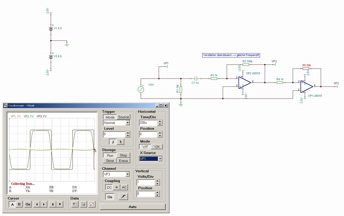Switch to trigger Source tab
The image size is (344, 216).
coord(123,117)
